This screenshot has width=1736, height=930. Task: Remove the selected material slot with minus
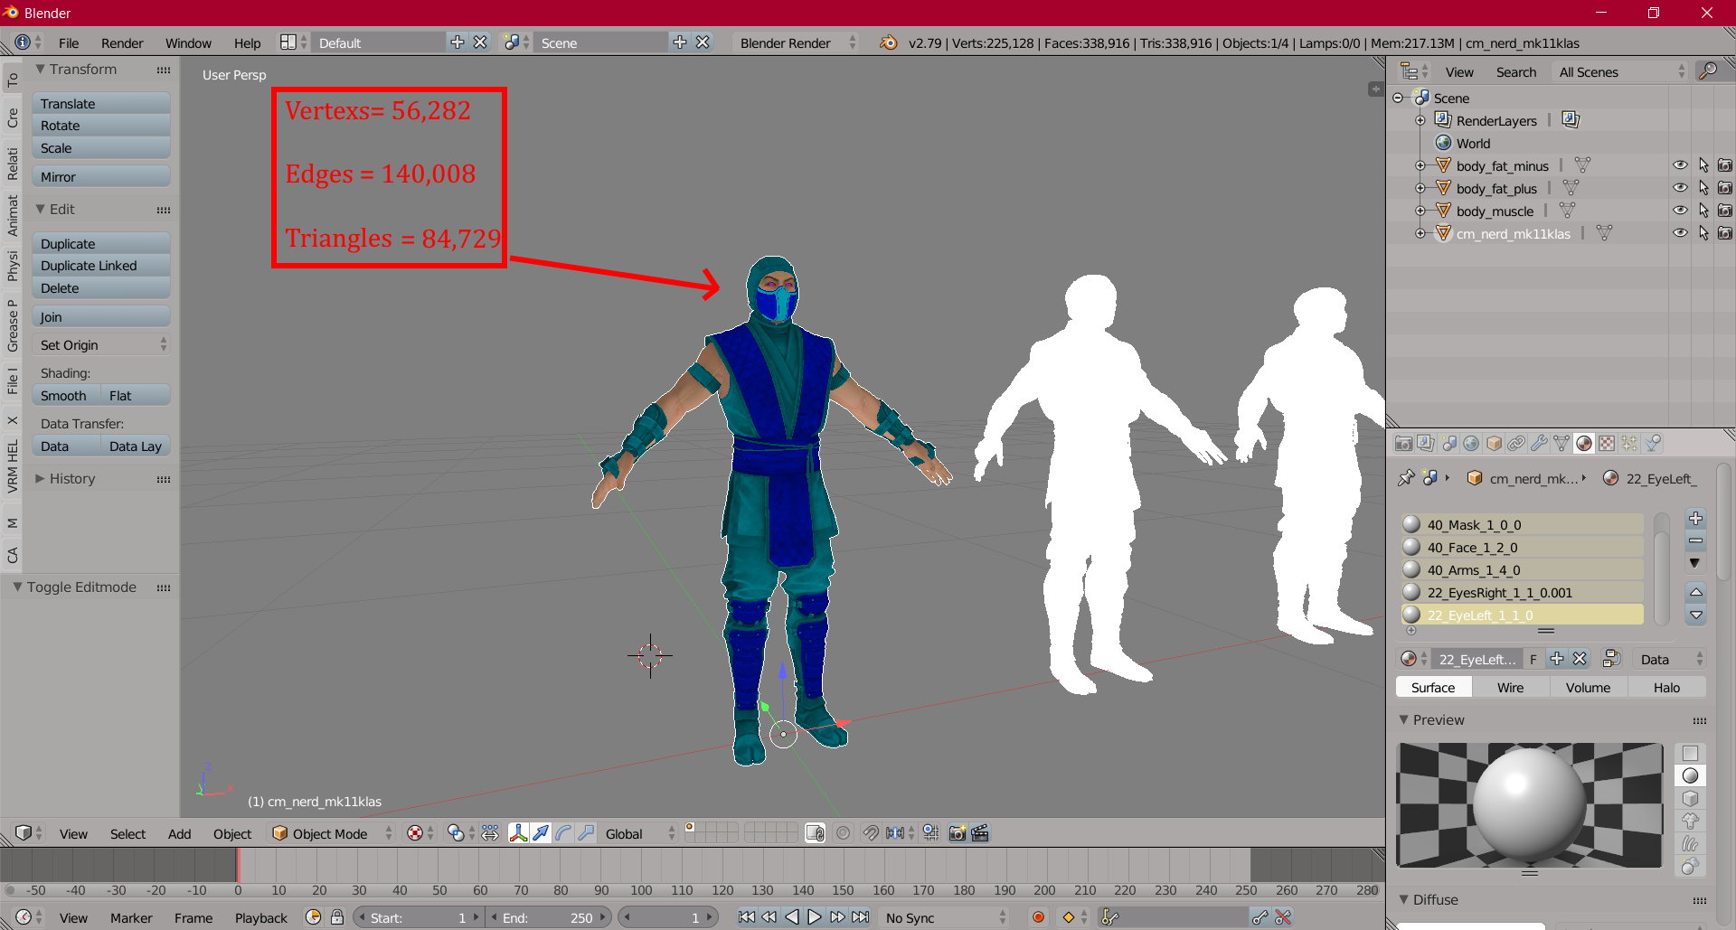pyautogui.click(x=1696, y=540)
